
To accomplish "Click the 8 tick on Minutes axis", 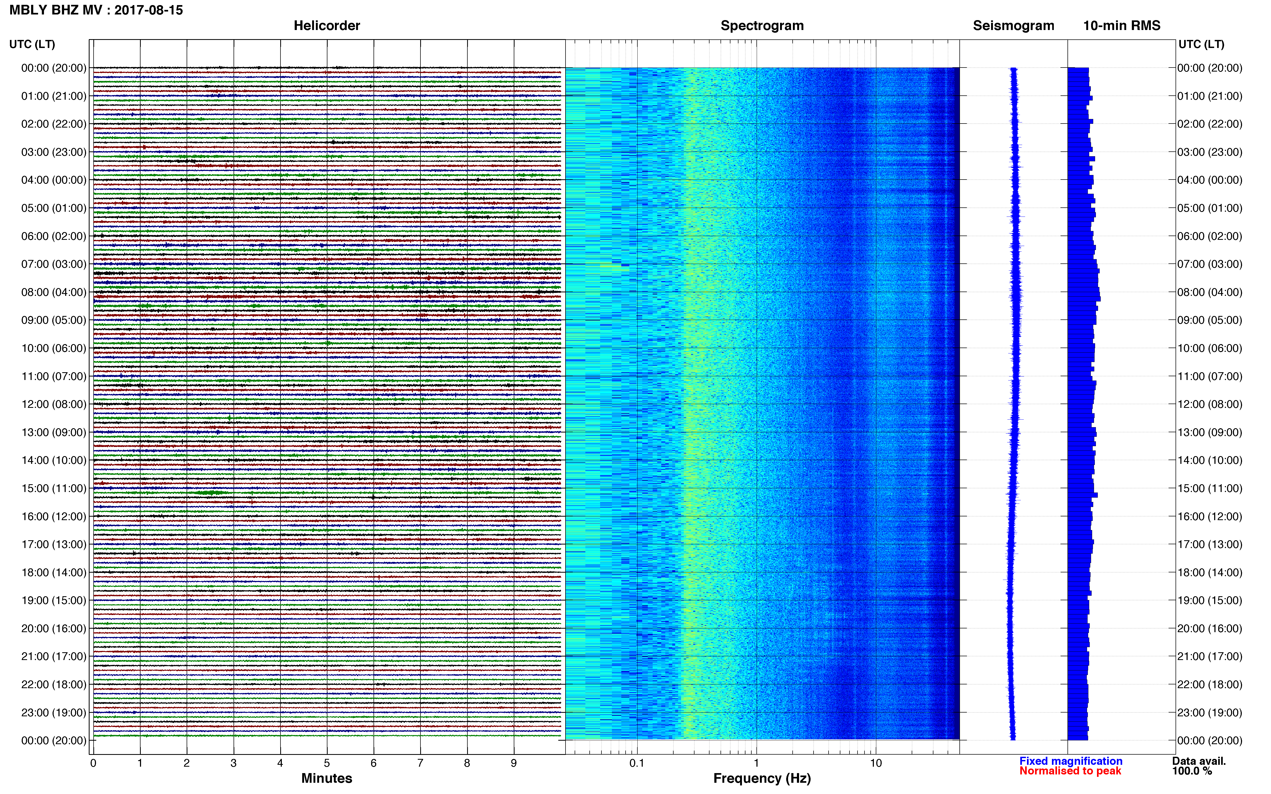I will click(467, 763).
